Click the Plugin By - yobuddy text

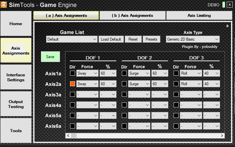click(x=199, y=47)
